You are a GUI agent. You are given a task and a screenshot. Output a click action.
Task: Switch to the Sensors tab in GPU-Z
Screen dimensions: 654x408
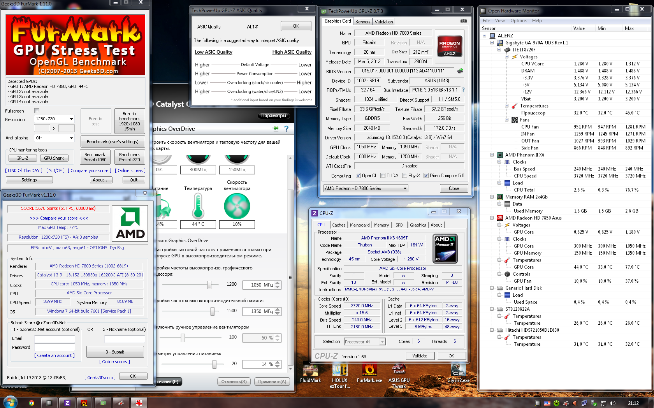pyautogui.click(x=363, y=22)
